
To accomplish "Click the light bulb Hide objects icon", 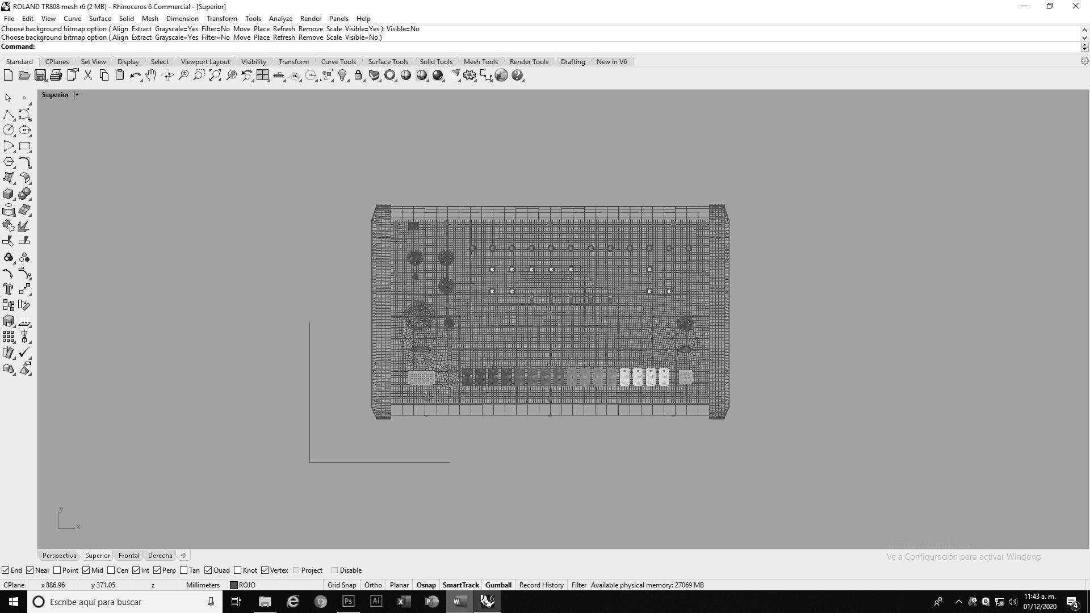I will pyautogui.click(x=342, y=75).
